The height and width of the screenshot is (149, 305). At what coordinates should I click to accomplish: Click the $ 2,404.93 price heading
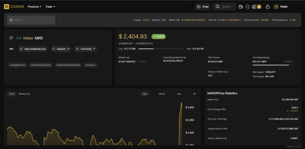pos(133,36)
